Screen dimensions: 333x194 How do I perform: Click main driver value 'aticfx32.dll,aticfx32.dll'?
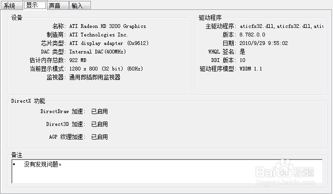click(x=281, y=26)
